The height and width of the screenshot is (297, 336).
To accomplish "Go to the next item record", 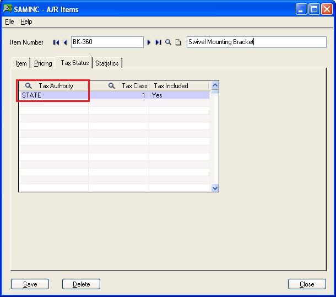I will (x=149, y=42).
